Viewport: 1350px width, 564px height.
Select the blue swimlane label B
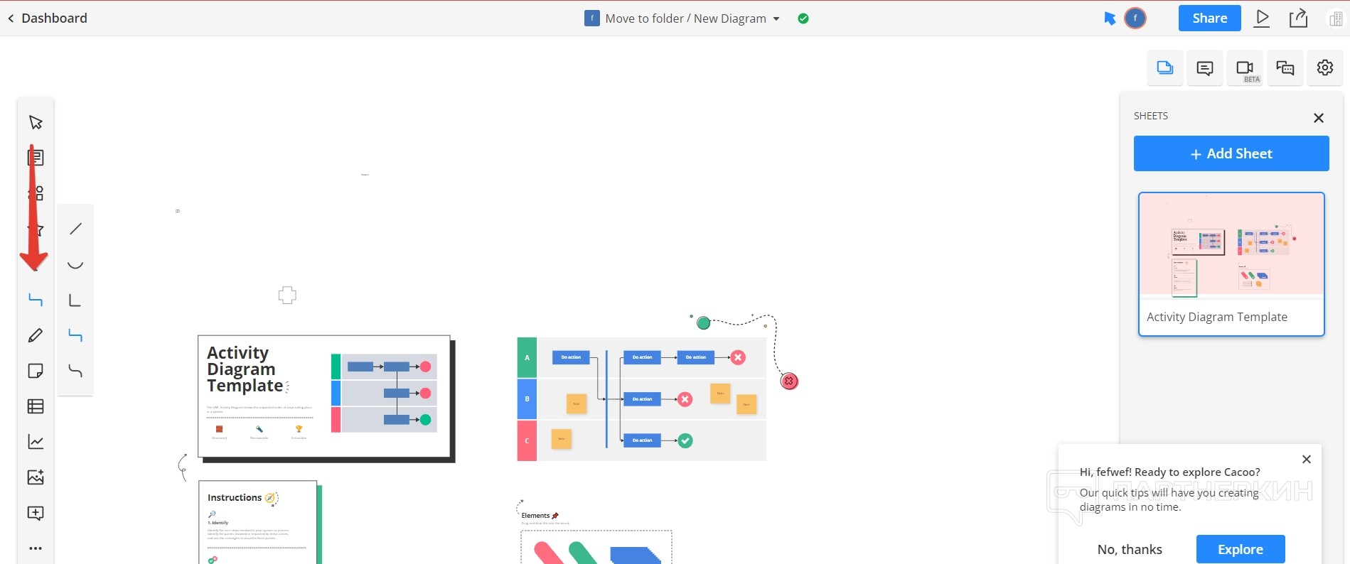point(527,399)
